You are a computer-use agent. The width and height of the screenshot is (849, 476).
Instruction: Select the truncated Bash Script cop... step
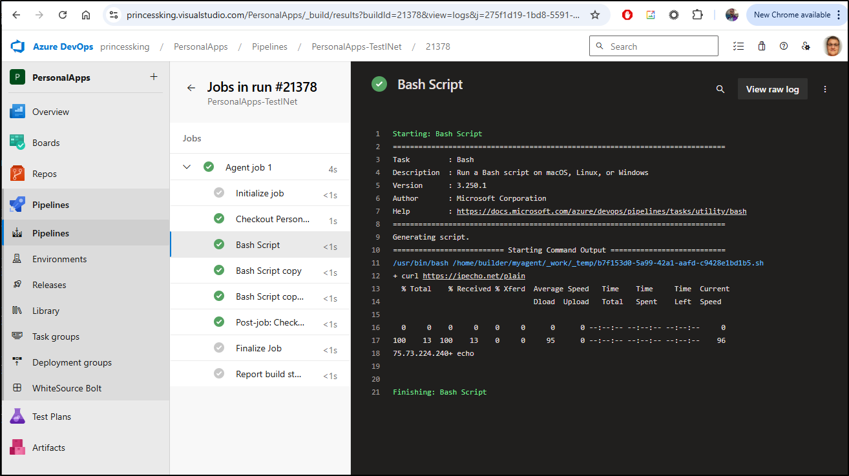[x=260, y=296]
